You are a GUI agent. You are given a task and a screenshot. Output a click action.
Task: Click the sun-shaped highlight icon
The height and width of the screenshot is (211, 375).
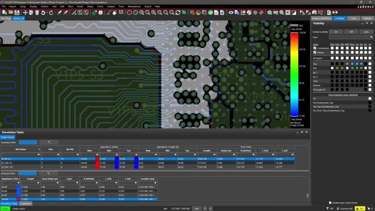[255, 12]
